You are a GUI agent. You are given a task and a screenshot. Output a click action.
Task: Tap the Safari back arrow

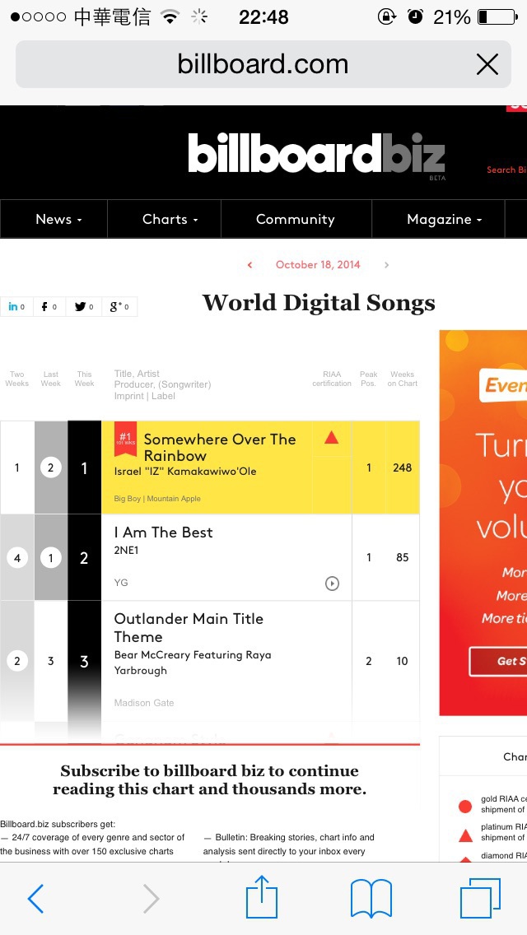click(35, 899)
